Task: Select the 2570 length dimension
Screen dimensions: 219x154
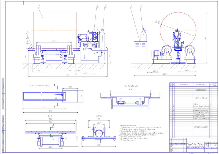Action: tap(44, 107)
